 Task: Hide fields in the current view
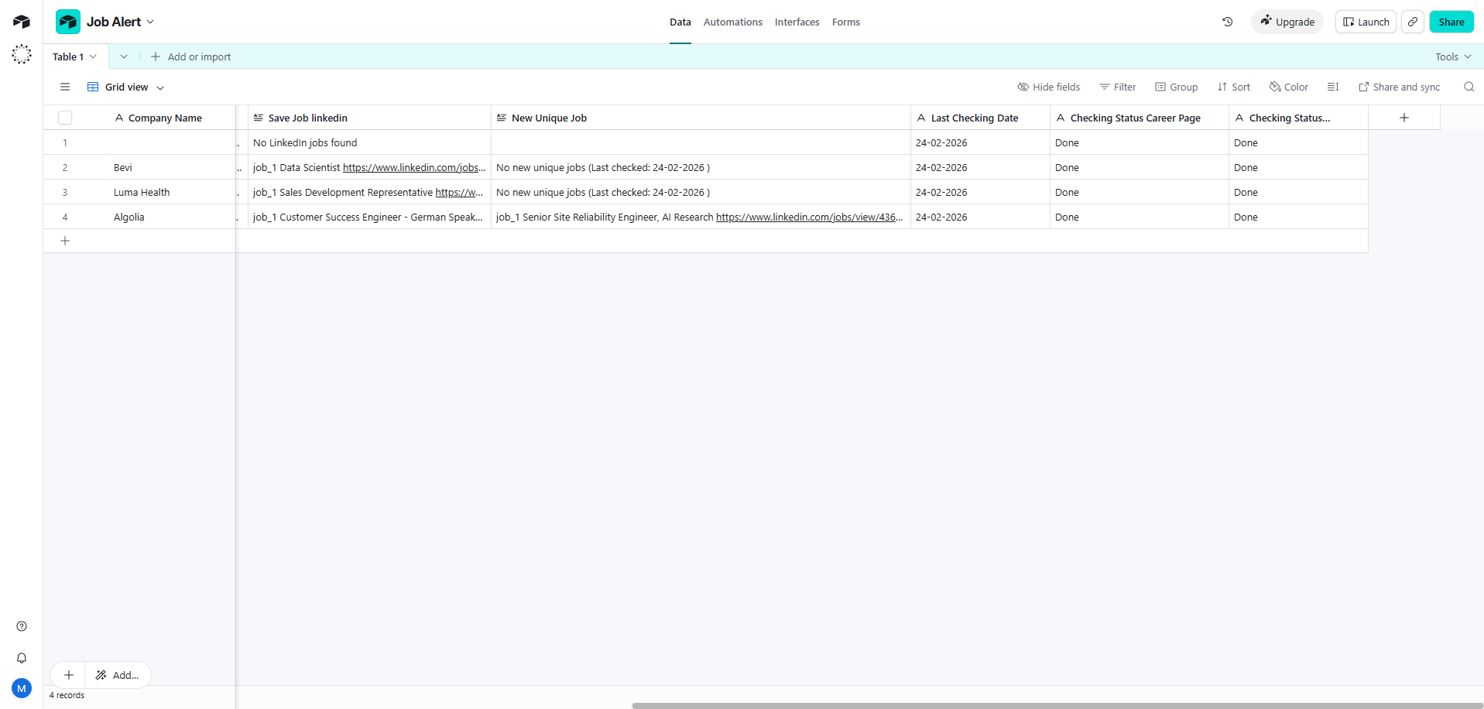click(x=1049, y=87)
